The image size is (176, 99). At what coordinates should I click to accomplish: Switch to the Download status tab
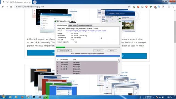click(x=62, y=25)
